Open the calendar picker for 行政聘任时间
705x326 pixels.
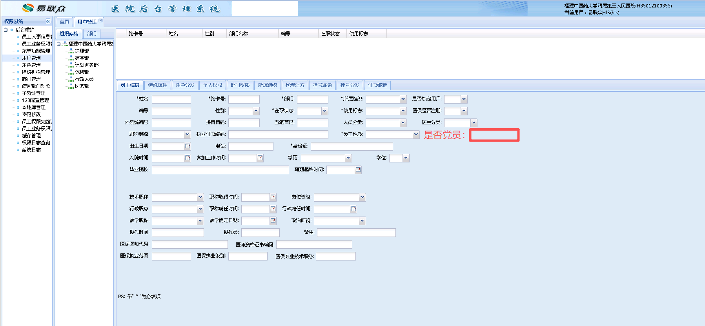(x=353, y=209)
